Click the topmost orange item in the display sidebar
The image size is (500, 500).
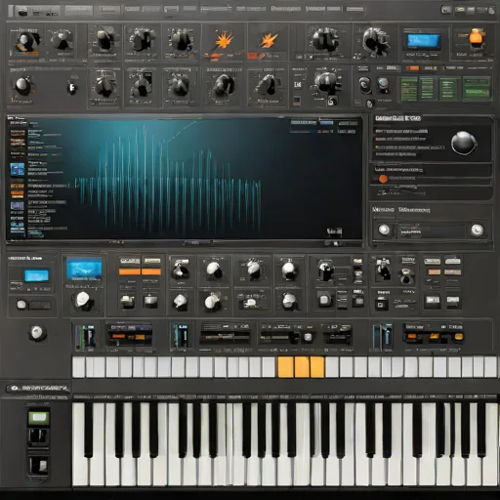click(18, 133)
